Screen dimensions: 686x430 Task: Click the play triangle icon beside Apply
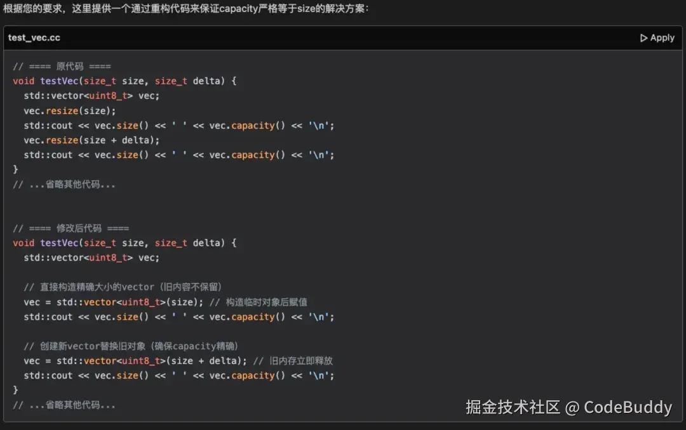[643, 37]
